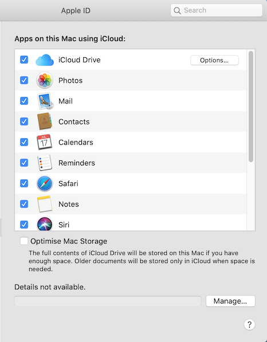Open iCloud Drive Options button
The width and height of the screenshot is (267, 342).
coord(214,60)
